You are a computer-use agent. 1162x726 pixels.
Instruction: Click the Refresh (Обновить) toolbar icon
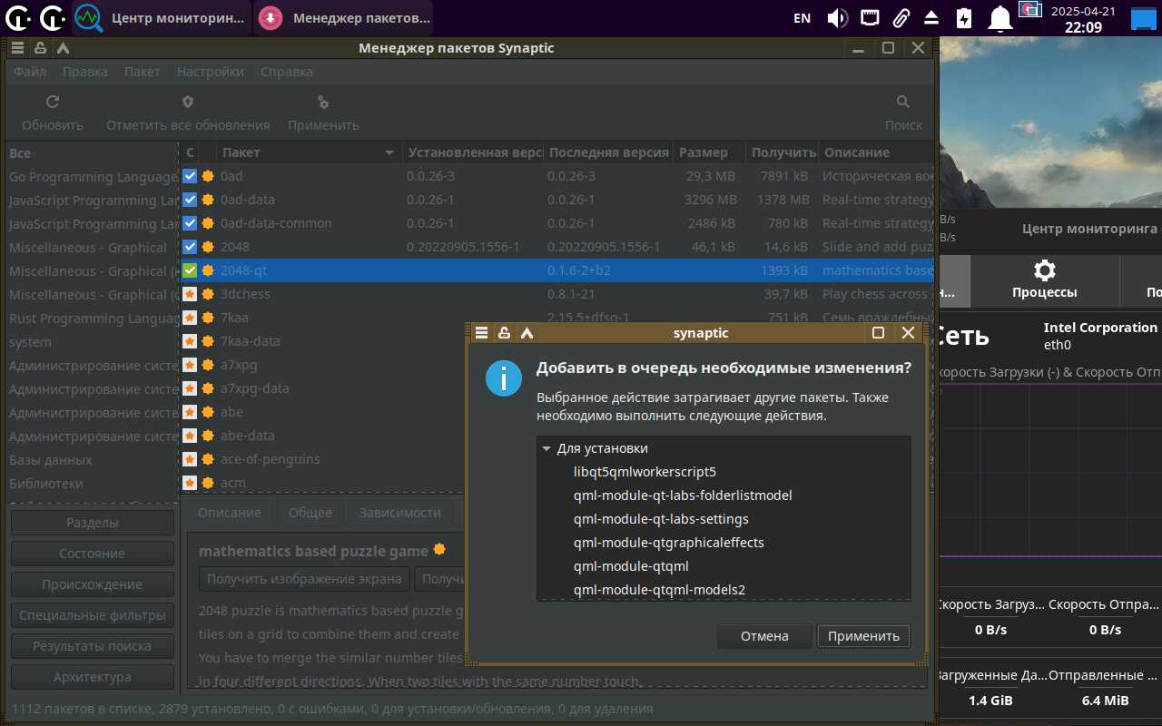(x=53, y=103)
